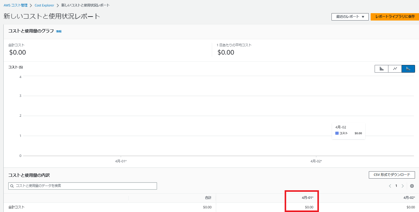Focus the コストと使用量のデータを検索 search field
Viewport: 419px width, 212px height.
[x=83, y=186]
